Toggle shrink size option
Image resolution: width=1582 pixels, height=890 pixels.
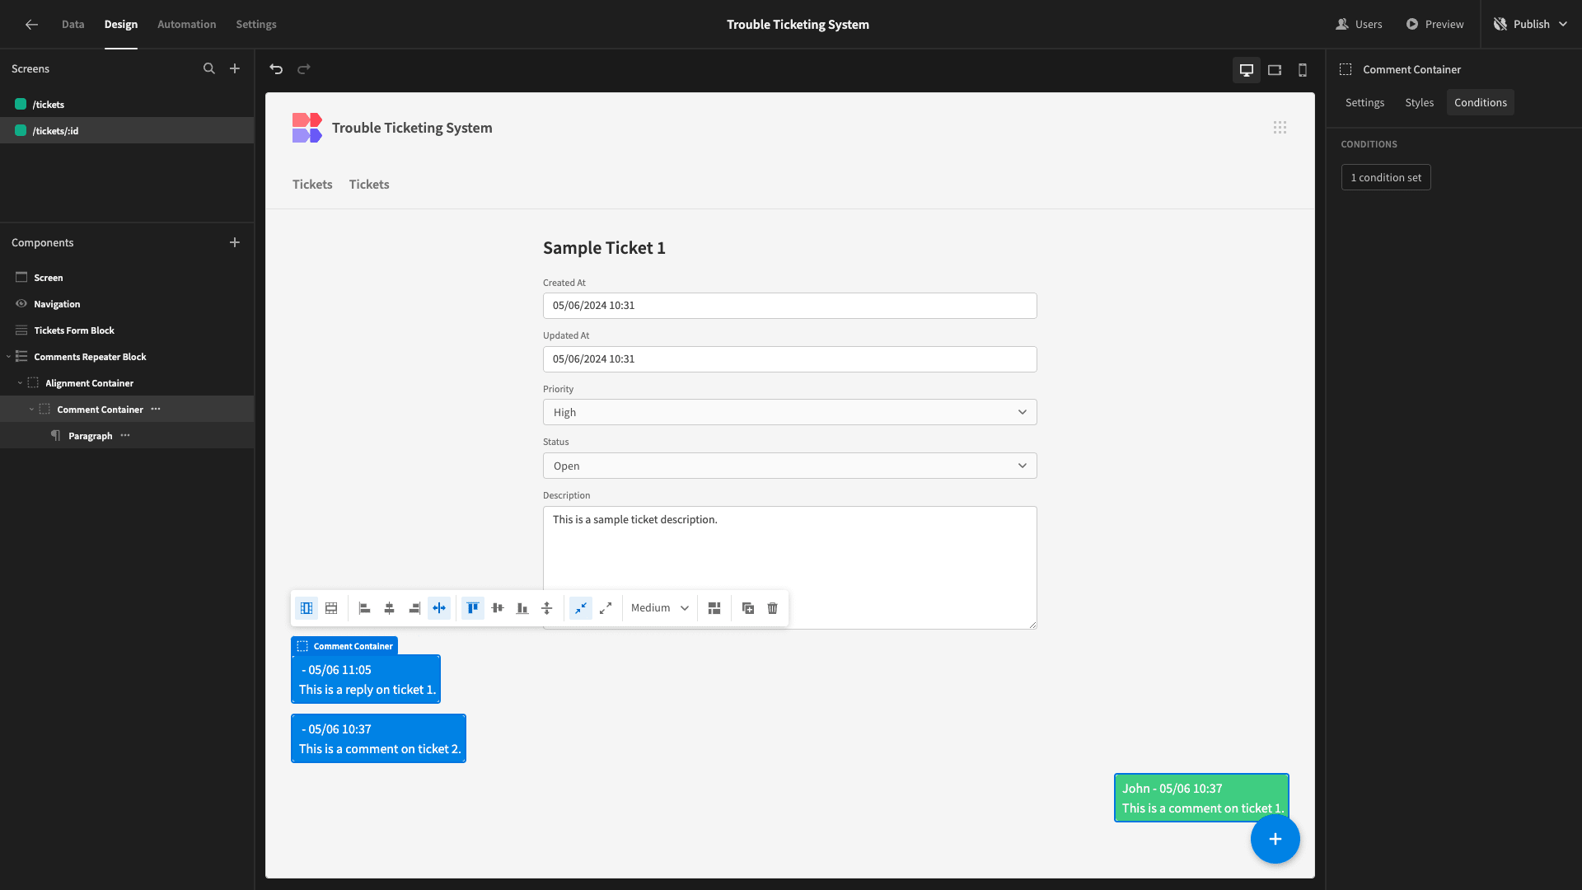coord(581,608)
